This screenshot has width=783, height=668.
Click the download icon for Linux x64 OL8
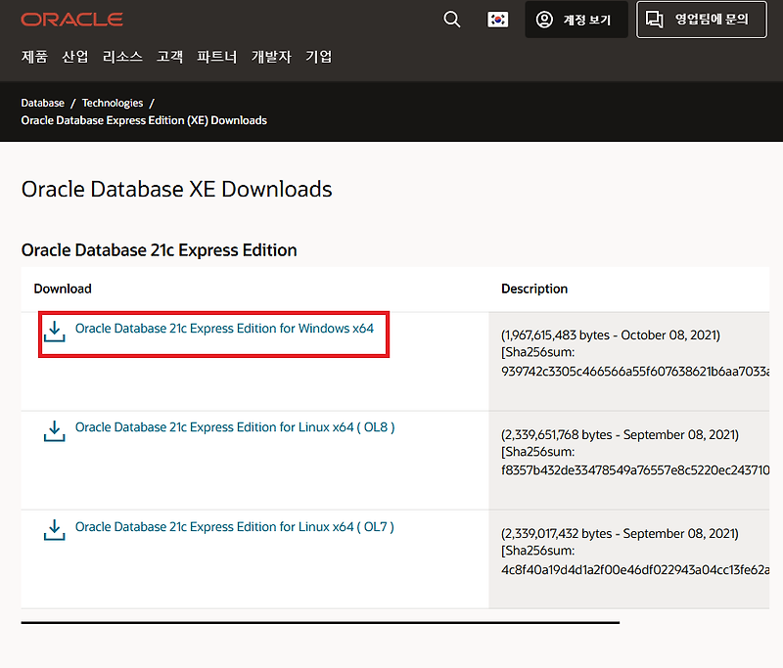[57, 431]
